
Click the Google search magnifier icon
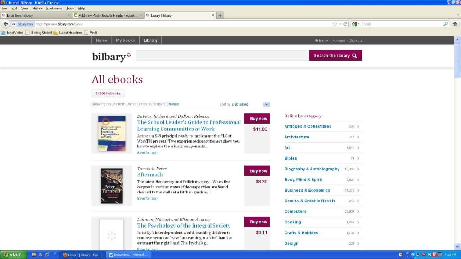tap(446, 24)
